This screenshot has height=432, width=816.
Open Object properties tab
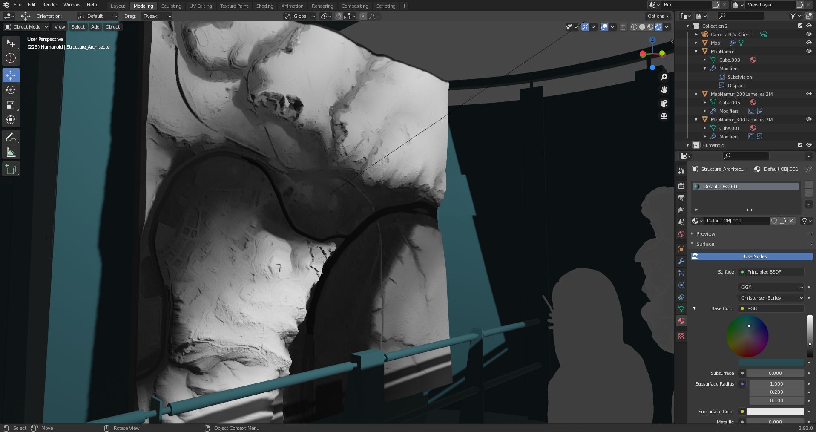pos(681,249)
